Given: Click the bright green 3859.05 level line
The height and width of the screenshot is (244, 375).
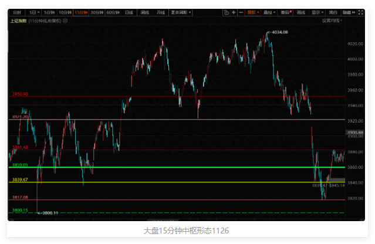Looking at the screenshot, I should (x=176, y=167).
